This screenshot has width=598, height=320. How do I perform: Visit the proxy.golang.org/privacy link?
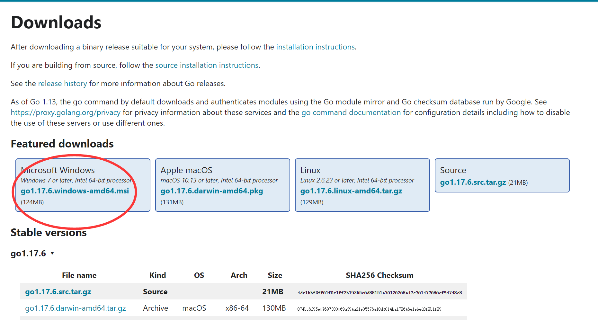(66, 112)
